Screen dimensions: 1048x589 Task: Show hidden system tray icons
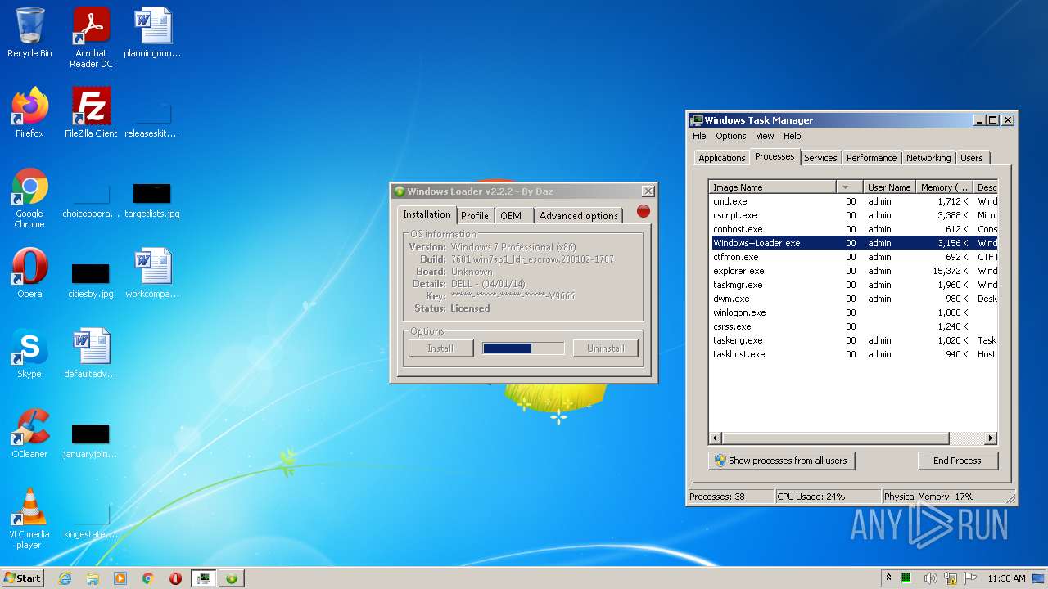click(x=888, y=578)
